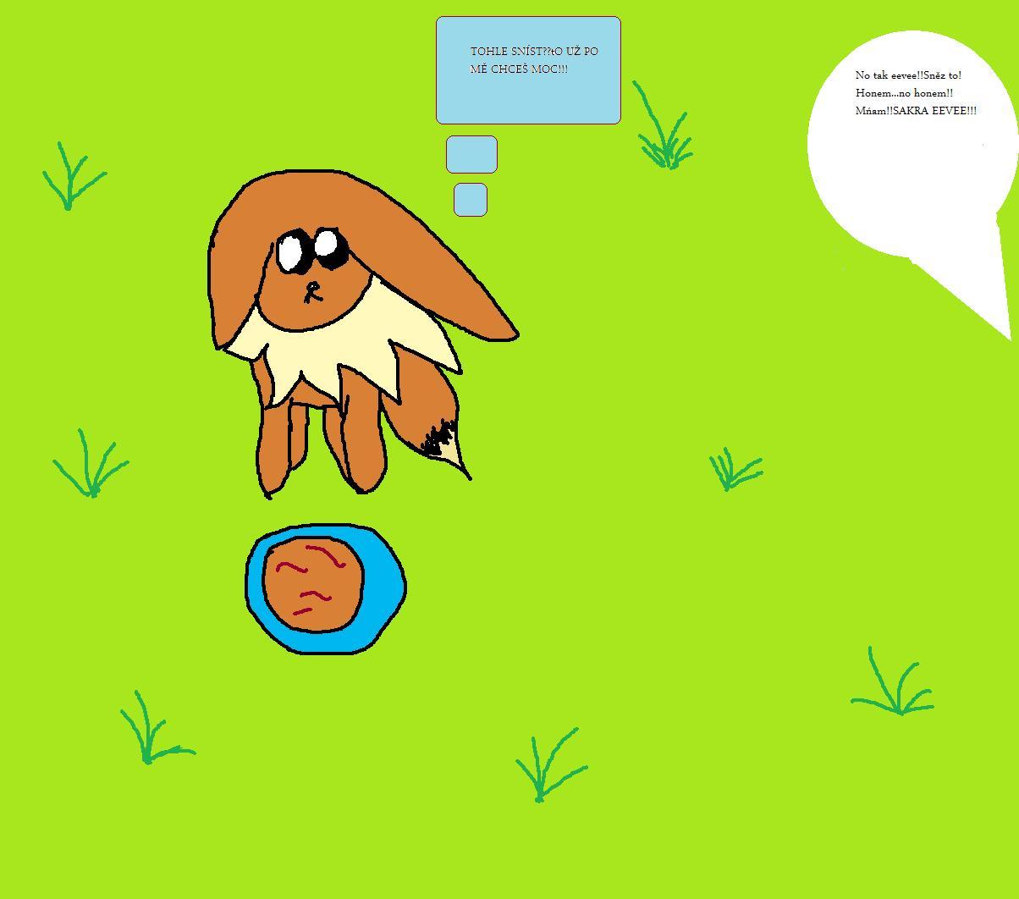Select the line "Honem...no honem!!"

pos(904,93)
